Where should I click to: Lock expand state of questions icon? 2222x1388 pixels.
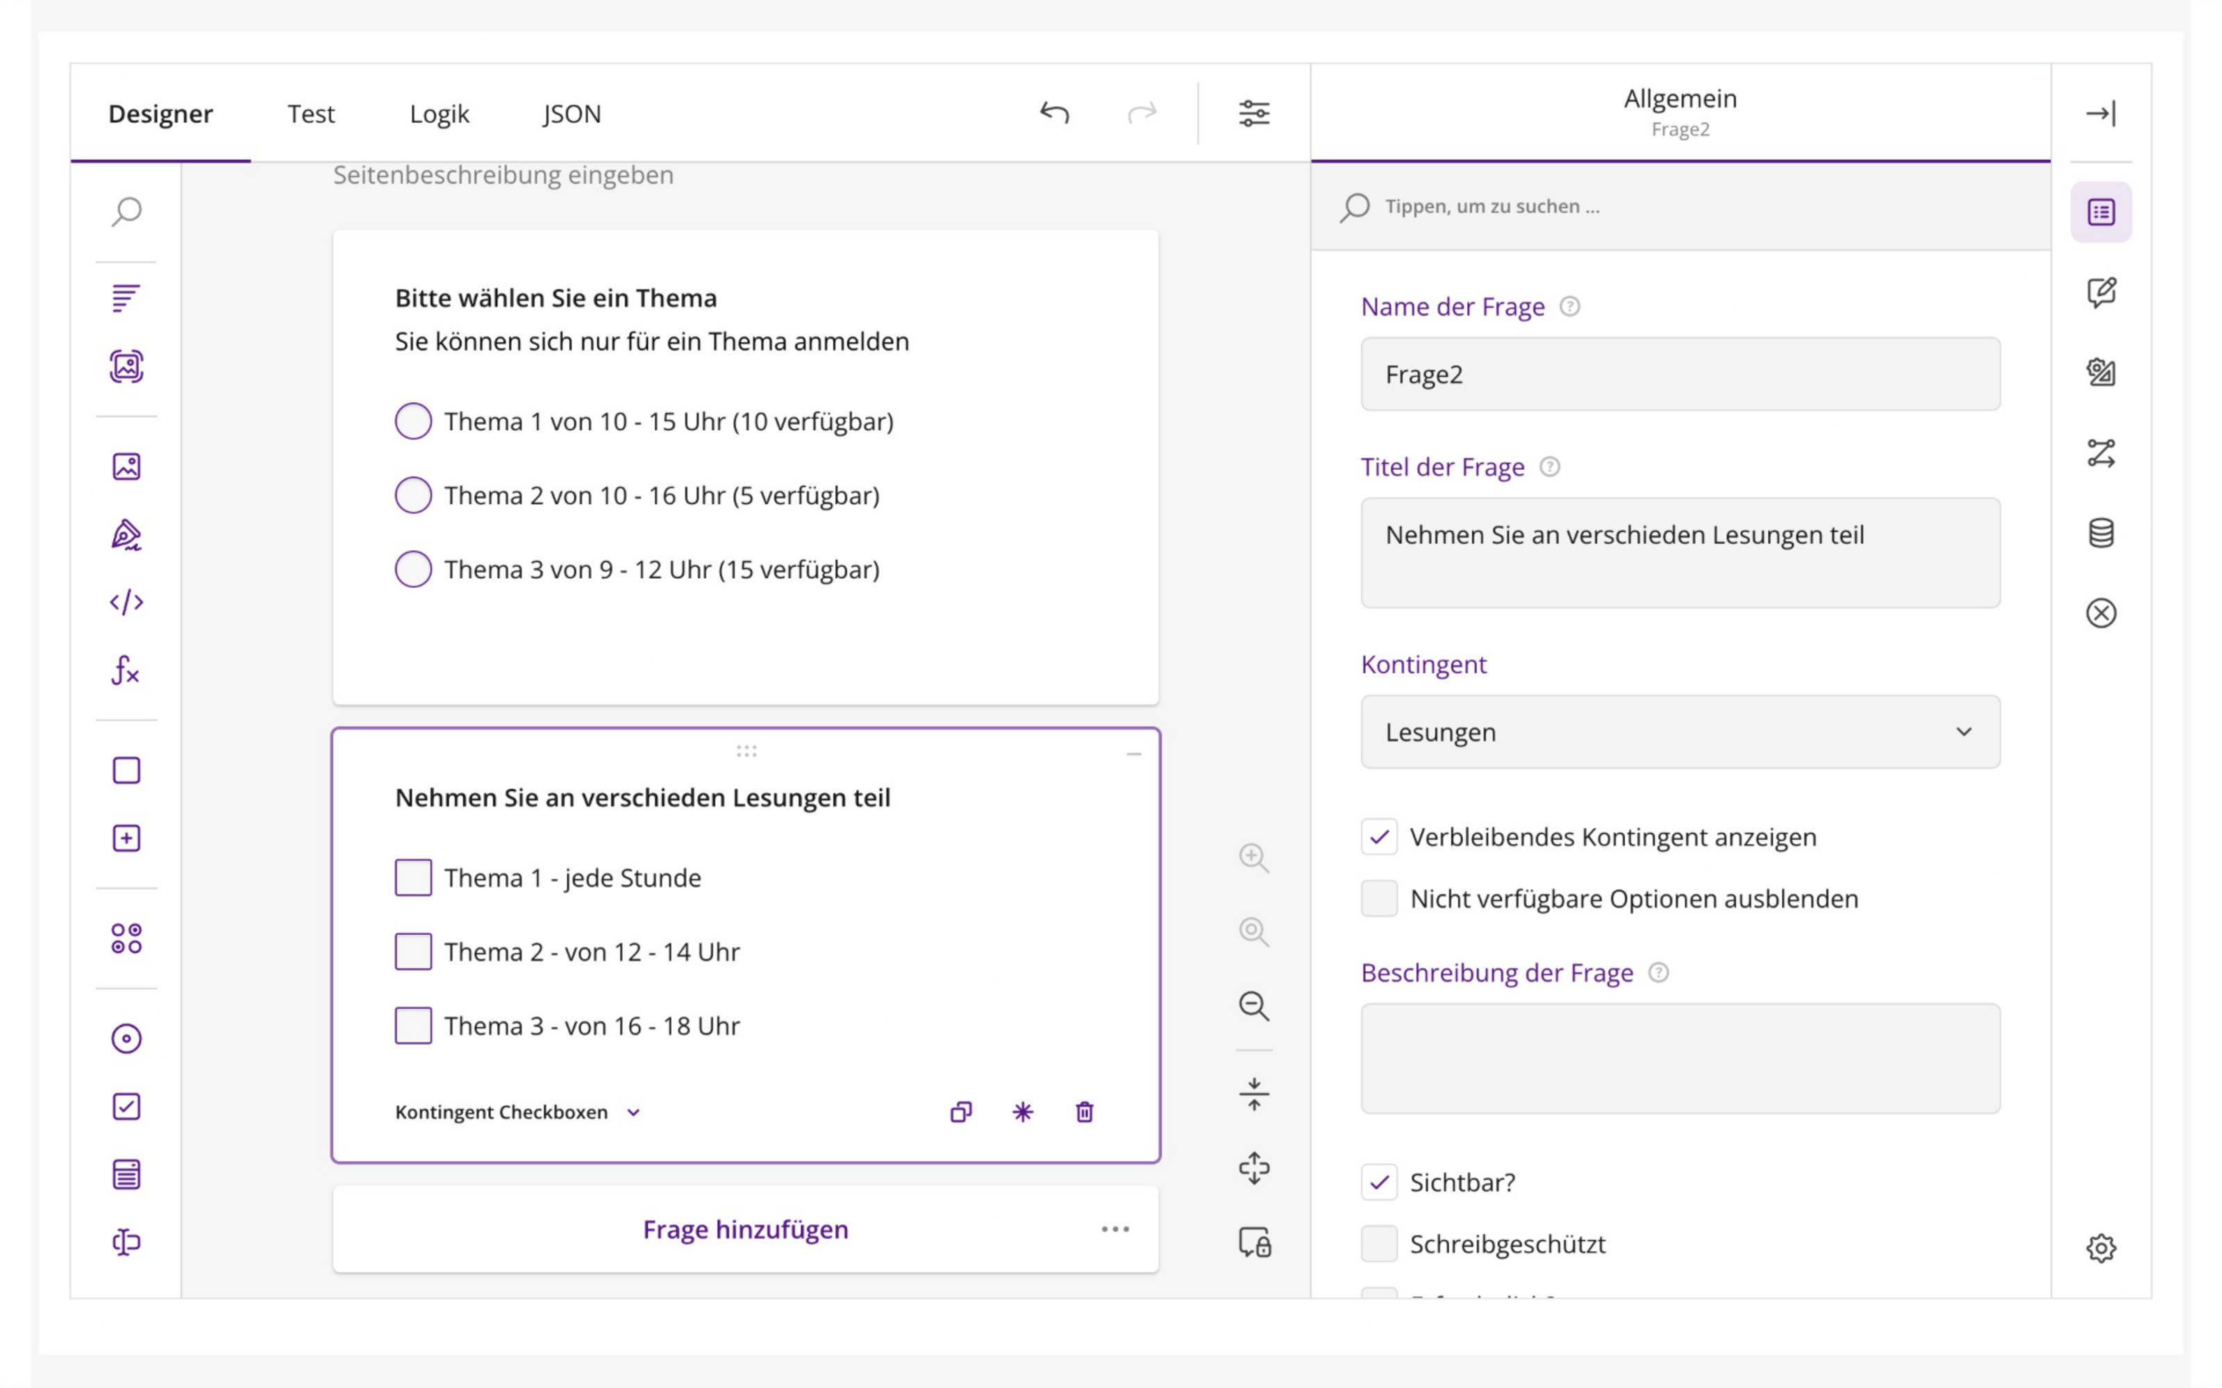click(1254, 1242)
